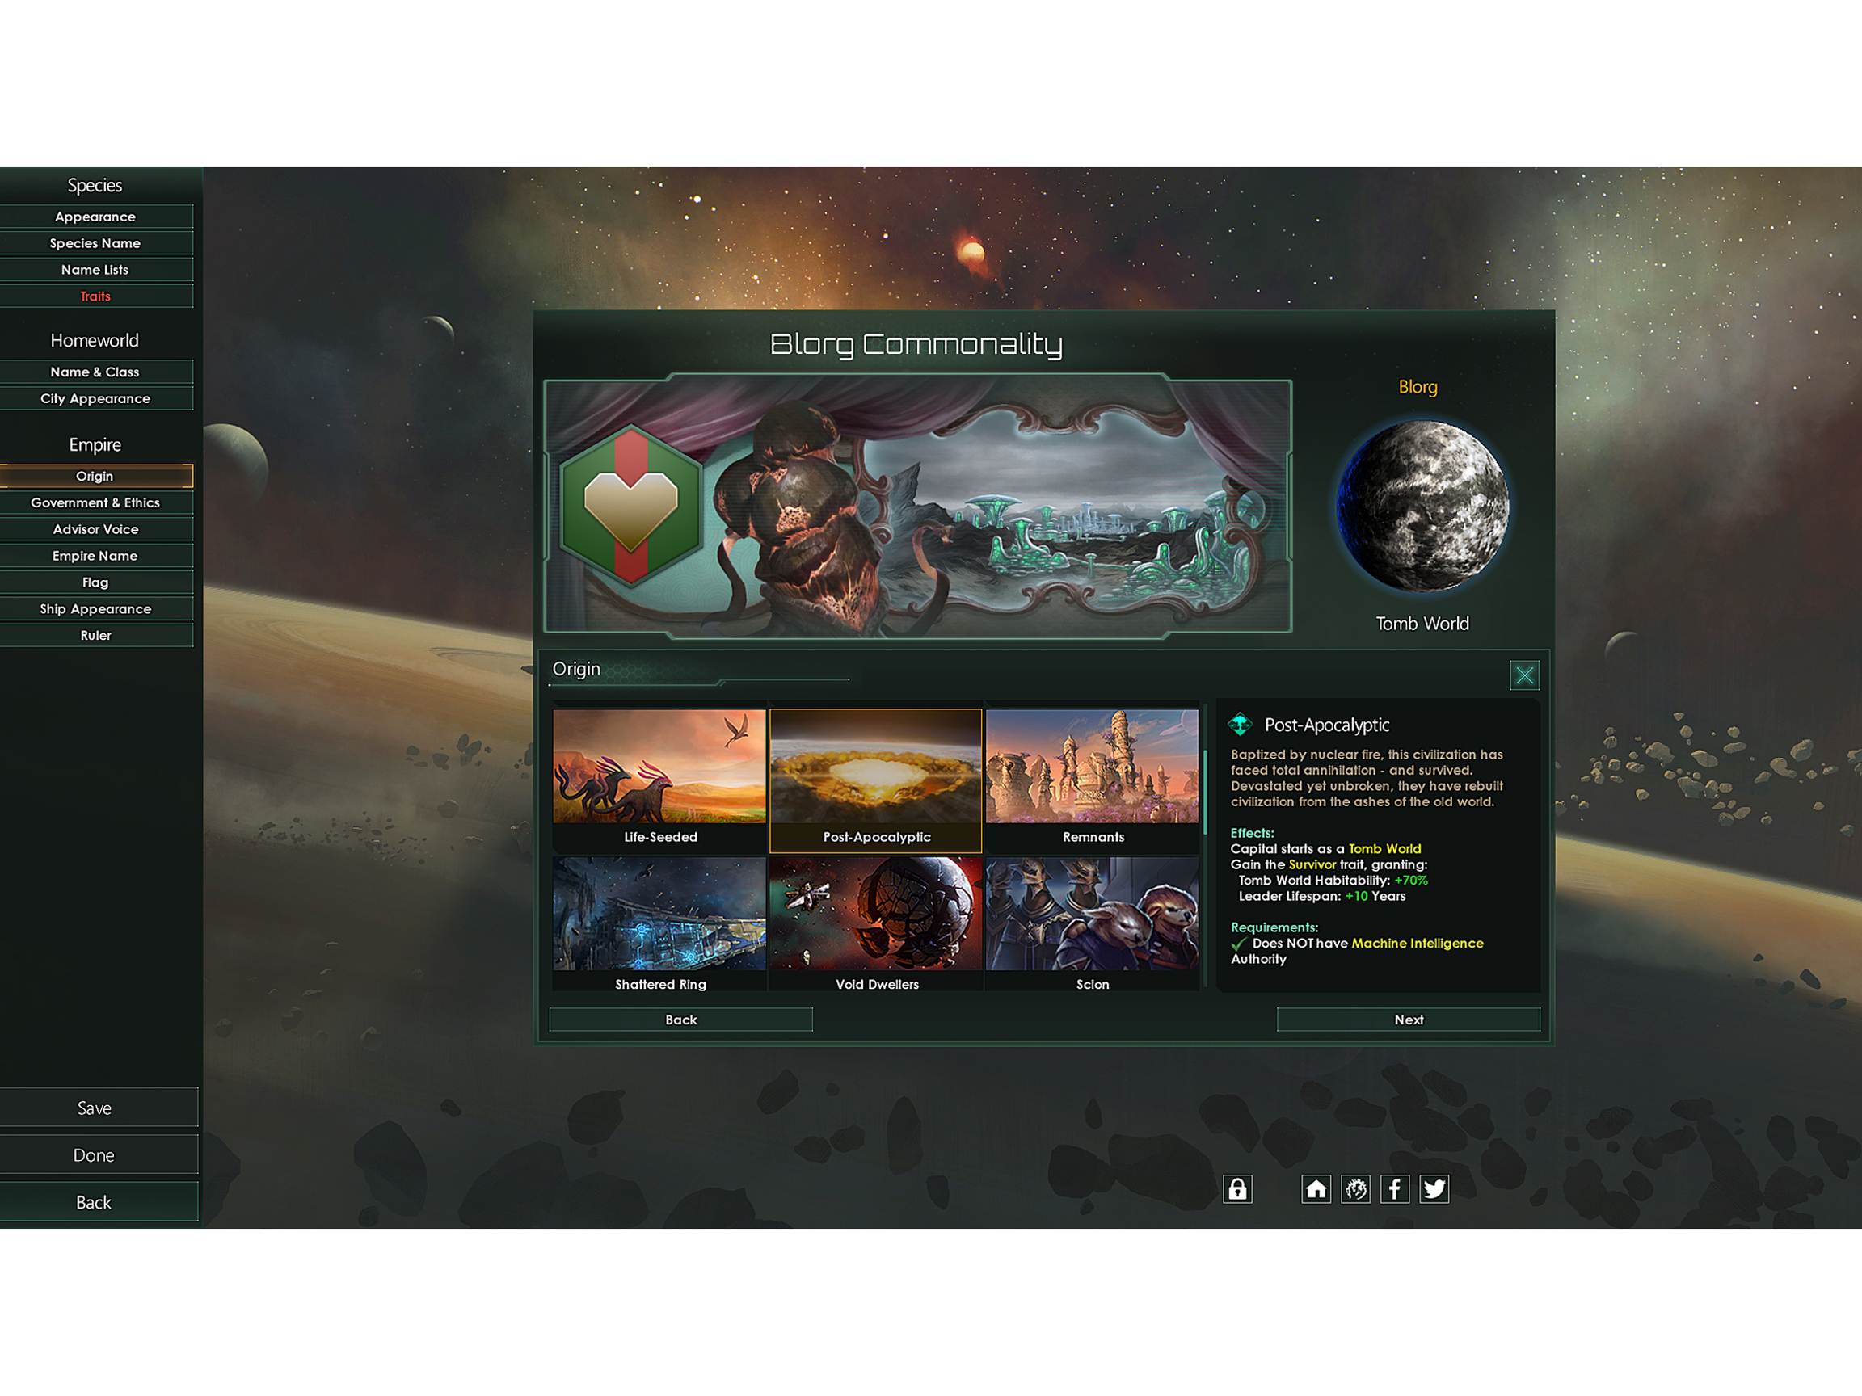1862x1396 pixels.
Task: Share via the Facebook icon
Action: point(1395,1189)
